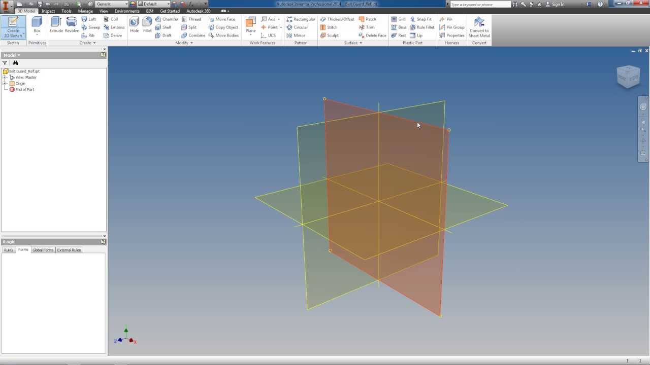Select the Emboss tool

pos(114,27)
